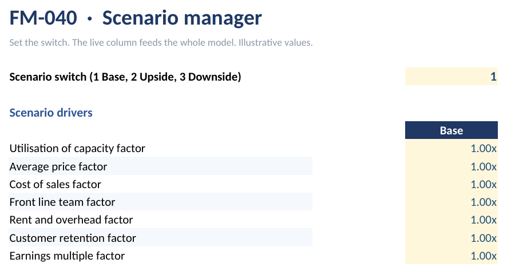Click the Utilisation of capacity factor label
Viewport: 507px width, 271px height.
pyautogui.click(x=77, y=148)
